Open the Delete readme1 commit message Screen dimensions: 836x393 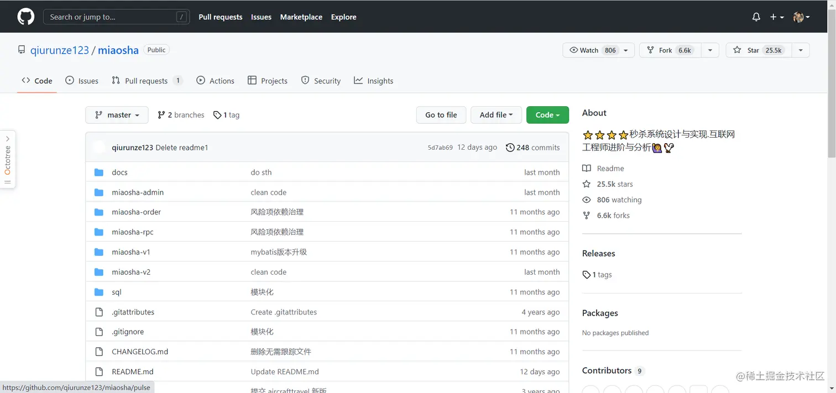[182, 148]
